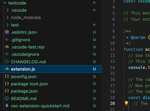Click the untracked U badge for extension.js

(95, 69)
